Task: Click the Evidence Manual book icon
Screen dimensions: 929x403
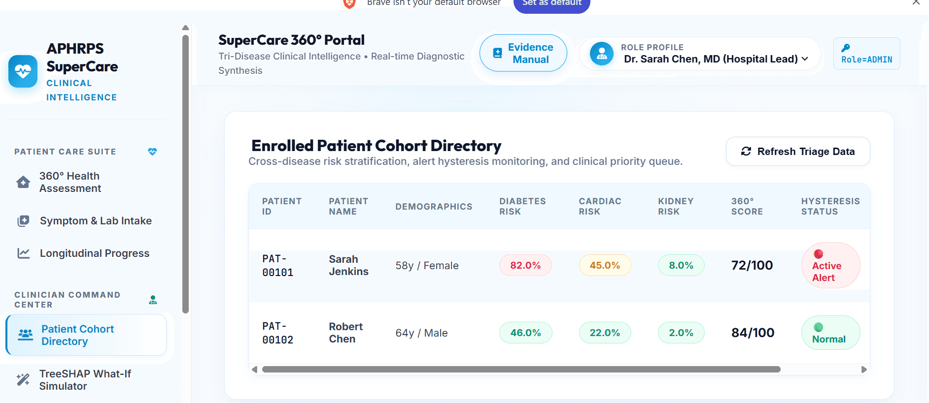Action: click(x=498, y=53)
